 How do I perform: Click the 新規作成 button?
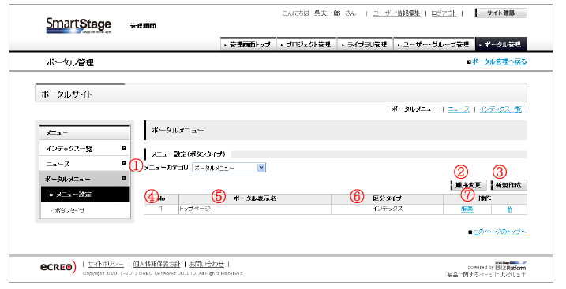click(508, 185)
